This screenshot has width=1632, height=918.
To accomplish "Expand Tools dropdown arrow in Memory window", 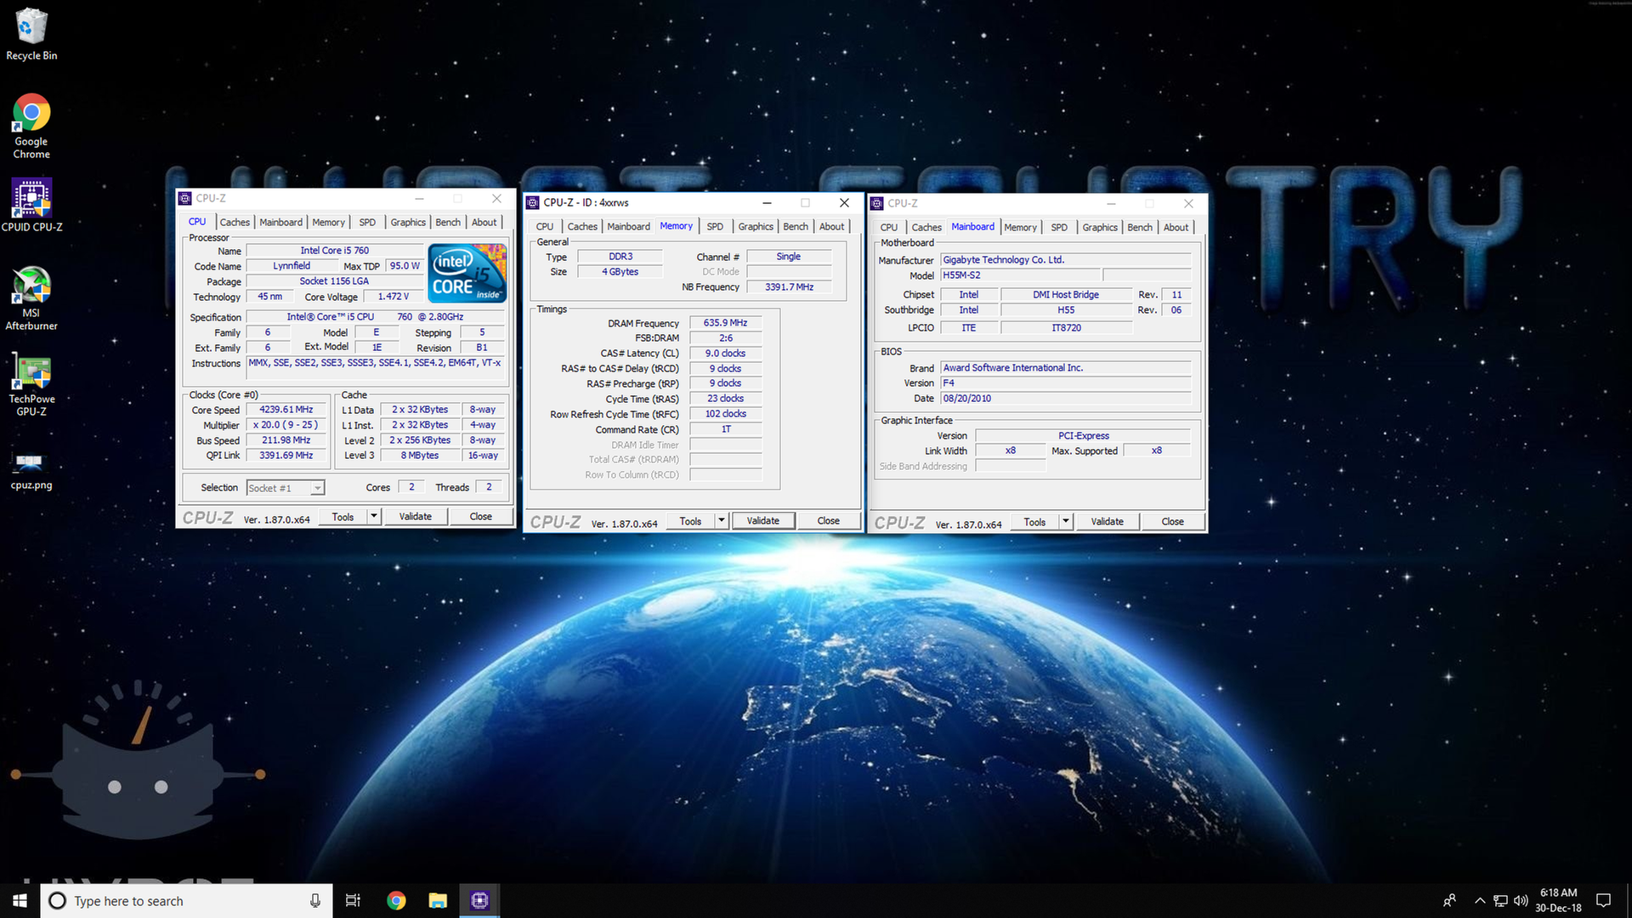I will pyautogui.click(x=722, y=521).
